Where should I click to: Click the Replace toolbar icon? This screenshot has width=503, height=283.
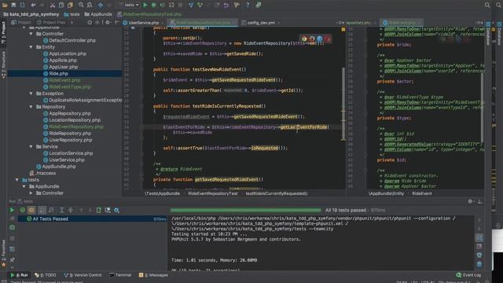coord(90,5)
